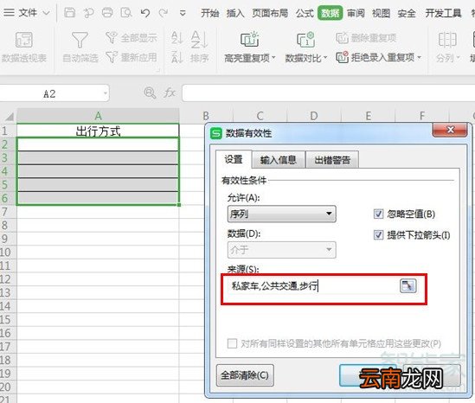
Task: Click the Save icon in quick toolbar
Action: [70, 13]
